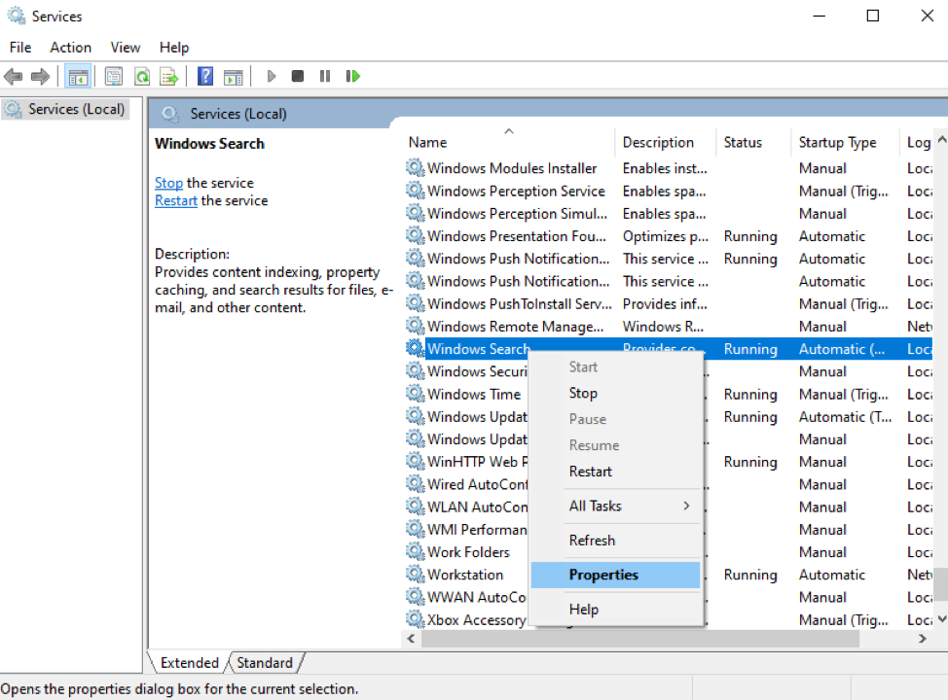Click the Pause Service toolbar icon

tap(325, 76)
